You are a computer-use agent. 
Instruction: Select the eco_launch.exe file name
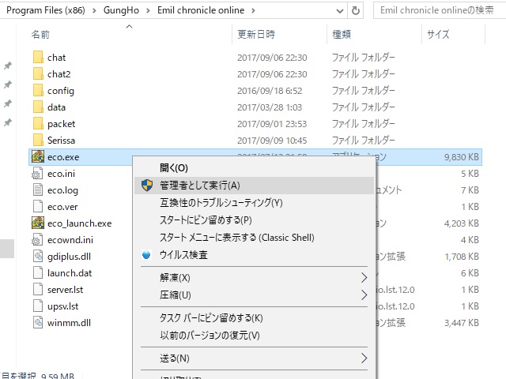click(x=79, y=223)
